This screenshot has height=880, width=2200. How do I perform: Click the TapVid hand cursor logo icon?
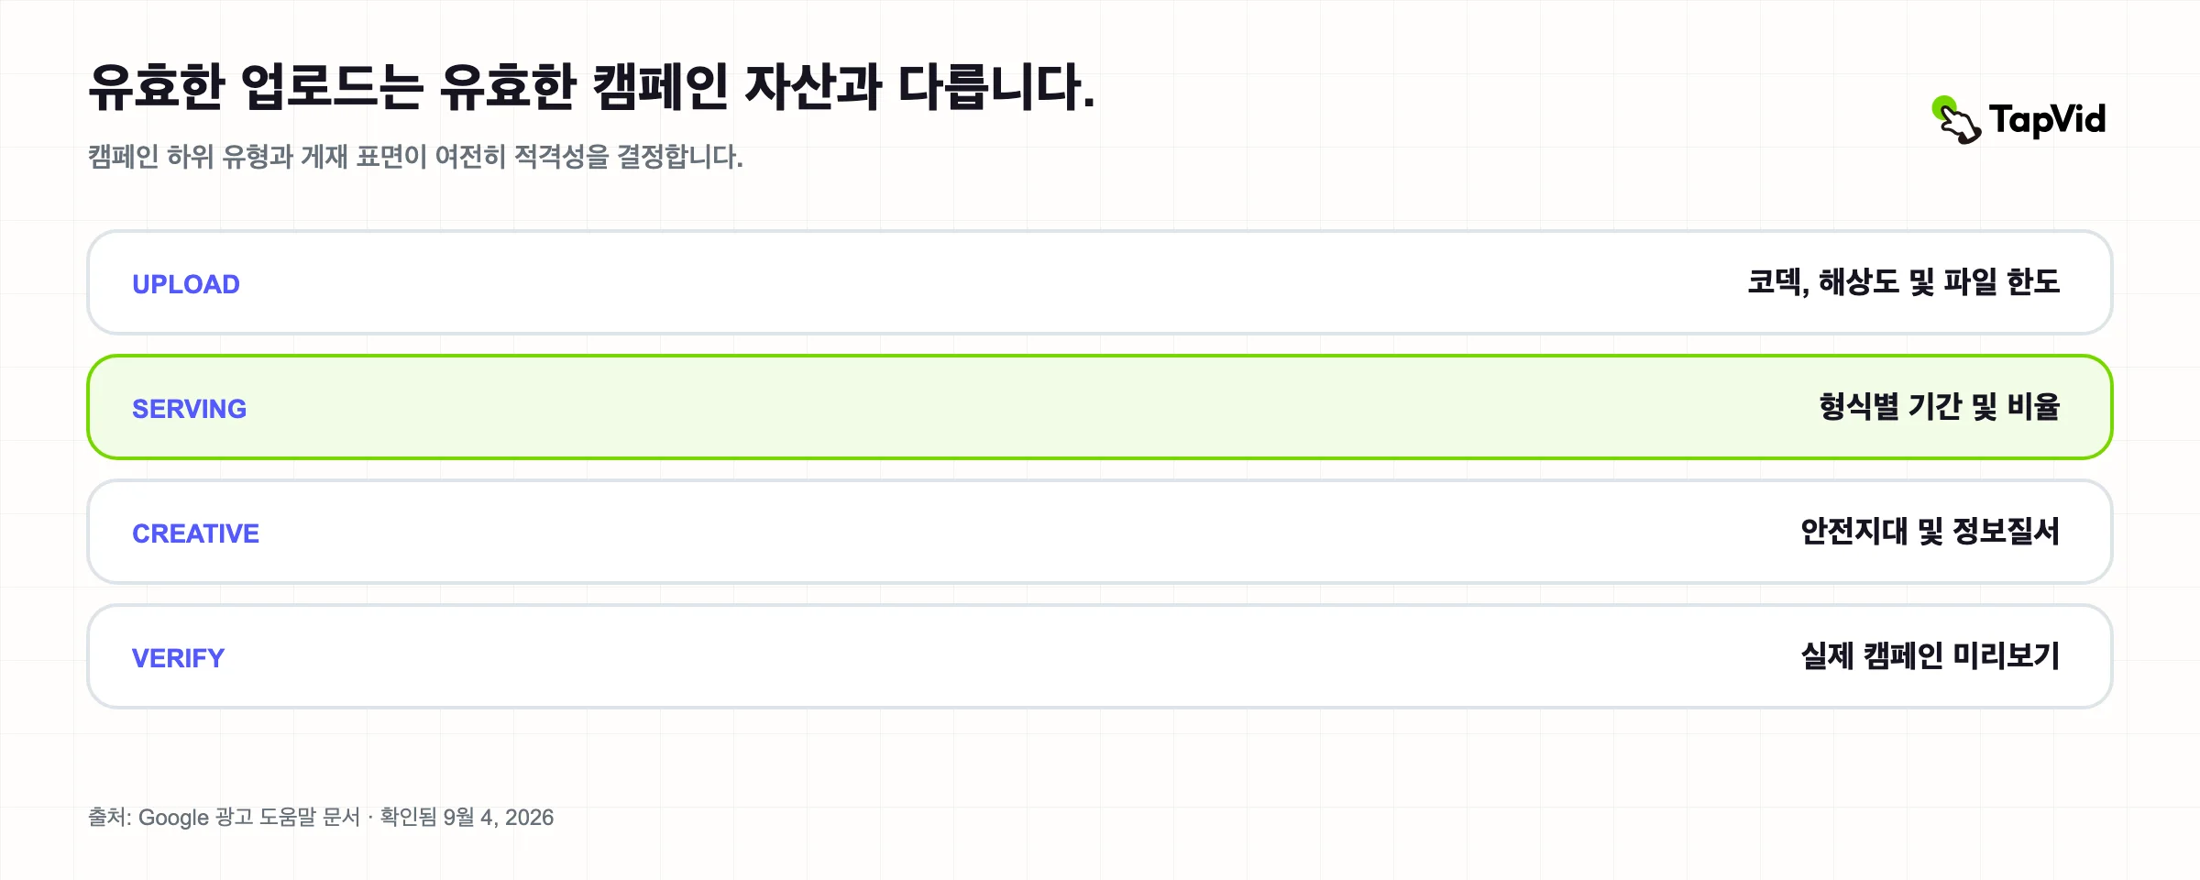[x=1956, y=120]
